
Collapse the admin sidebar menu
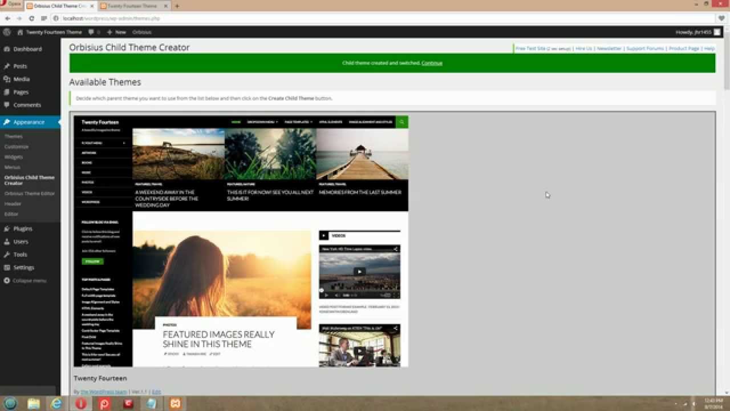[x=25, y=281]
